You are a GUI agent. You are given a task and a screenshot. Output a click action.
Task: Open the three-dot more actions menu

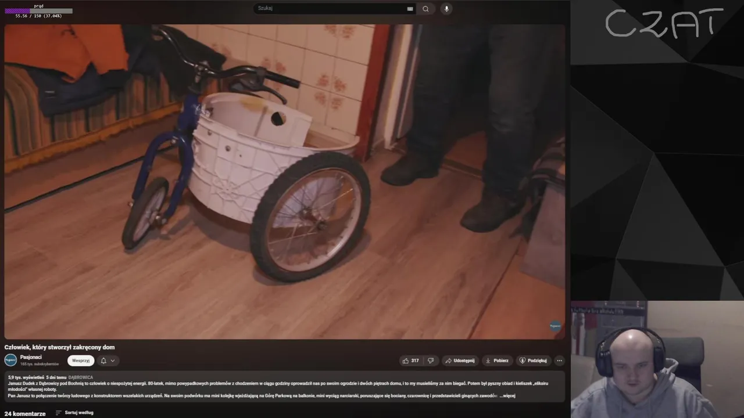pyautogui.click(x=559, y=361)
